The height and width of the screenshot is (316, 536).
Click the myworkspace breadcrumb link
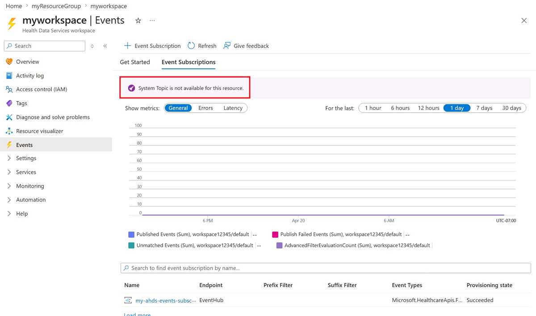pos(109,6)
